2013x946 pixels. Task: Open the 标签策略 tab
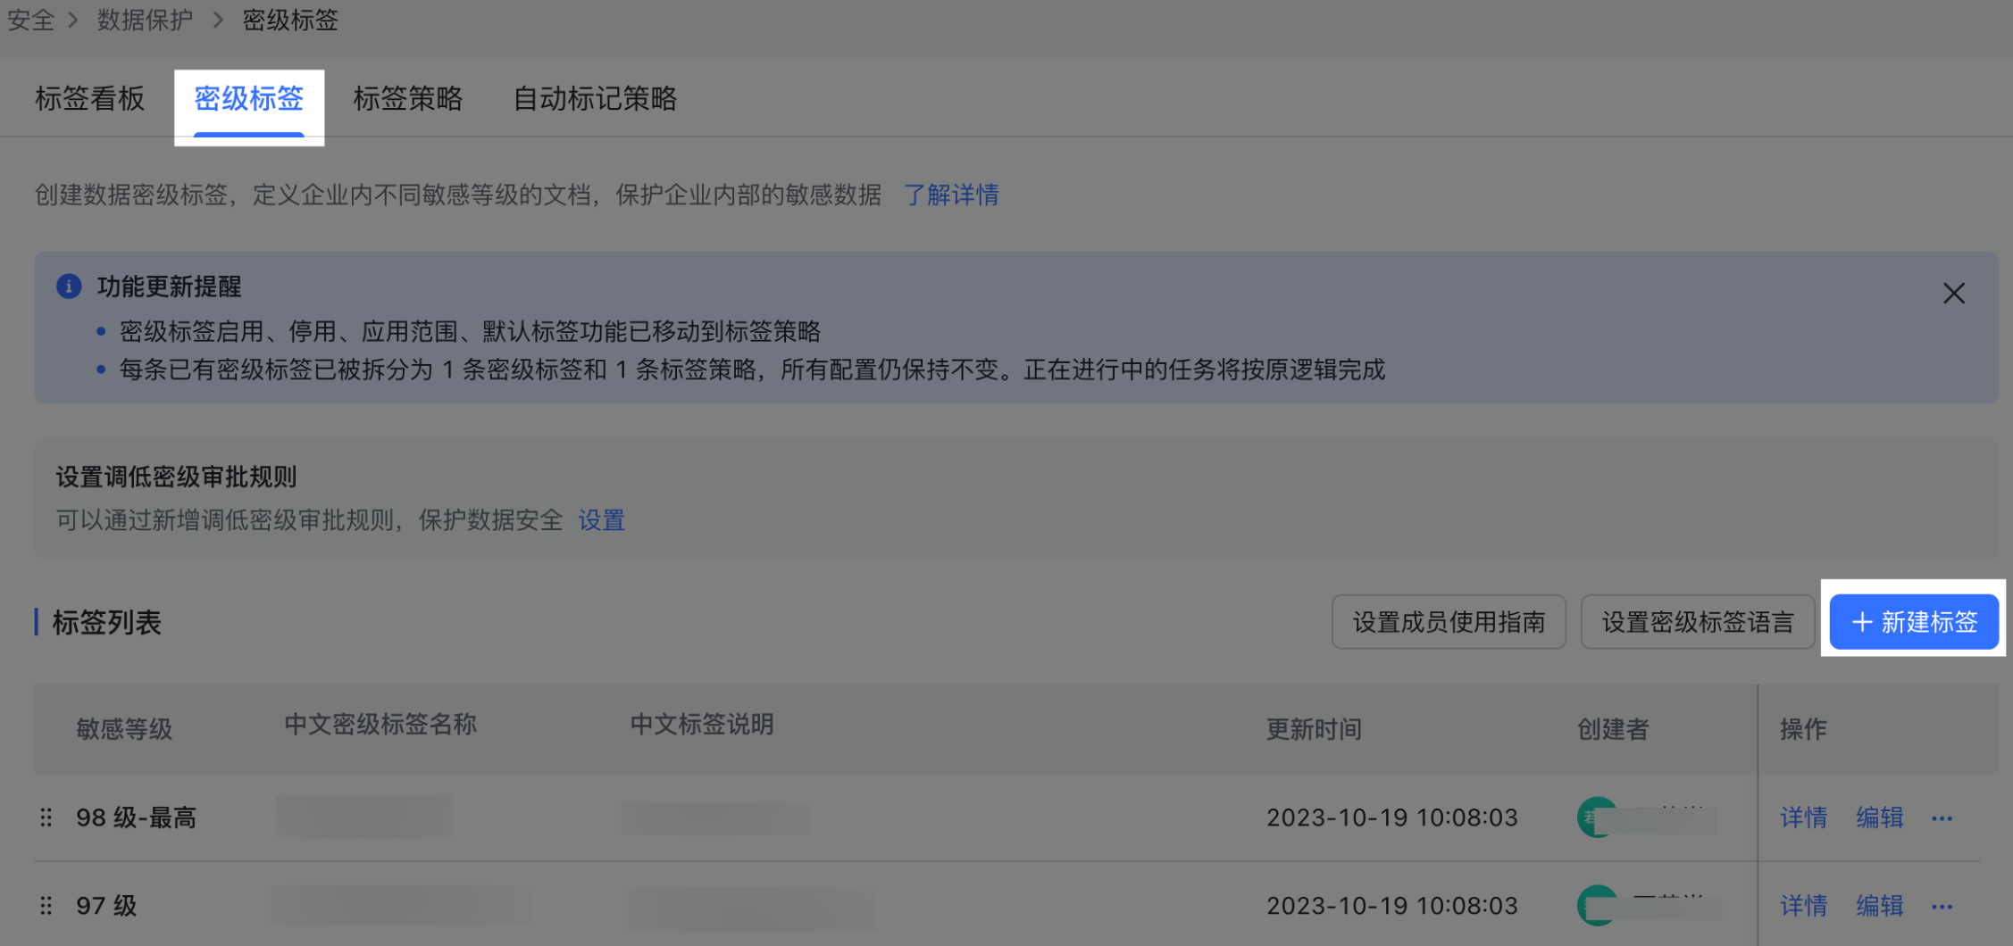point(408,99)
